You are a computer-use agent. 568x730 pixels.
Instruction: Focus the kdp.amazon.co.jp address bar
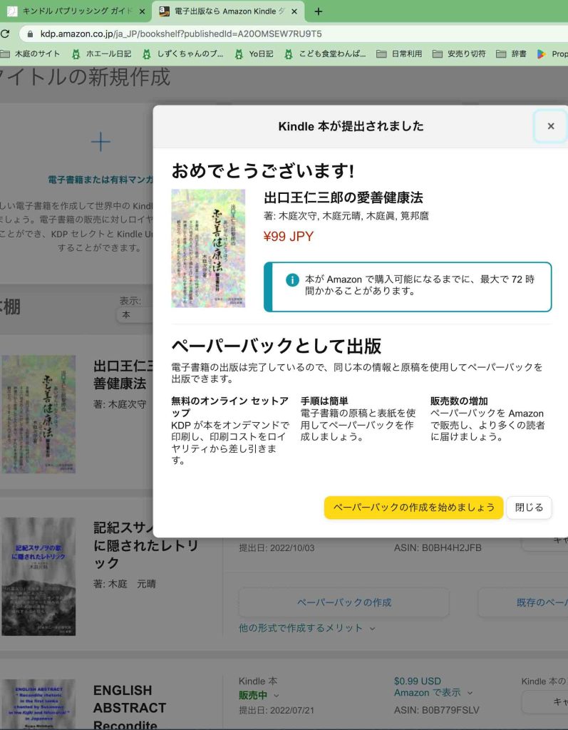click(x=294, y=34)
